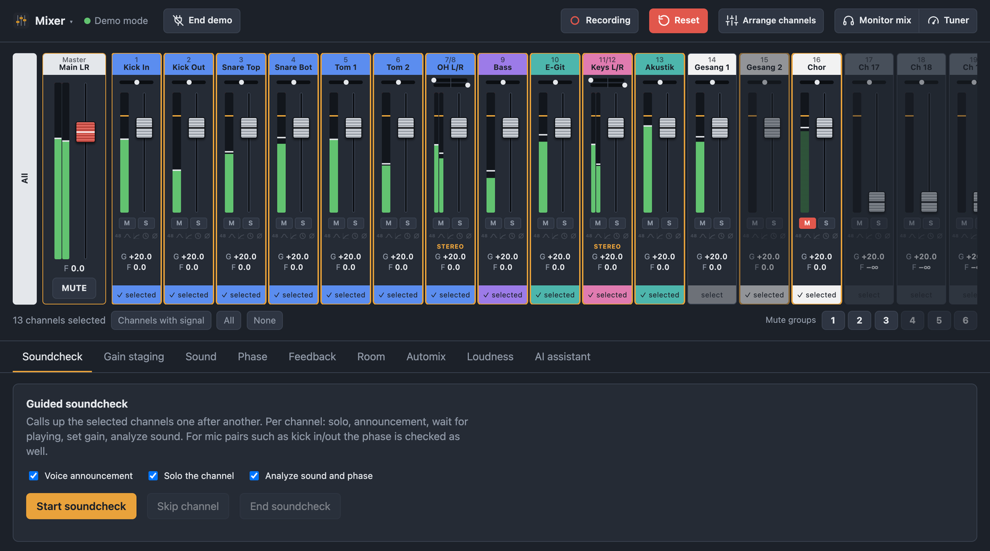Toggle the phase invert icon on Chor

coord(835,236)
